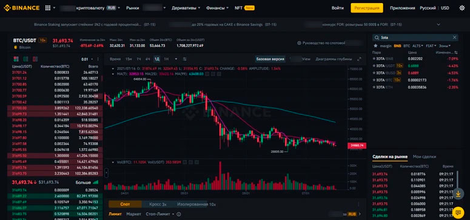Open the Деривативы menu

pyautogui.click(x=186, y=8)
